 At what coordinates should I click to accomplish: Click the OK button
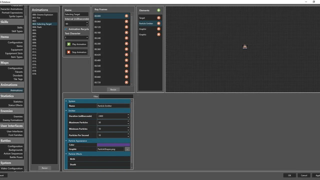click(289, 175)
